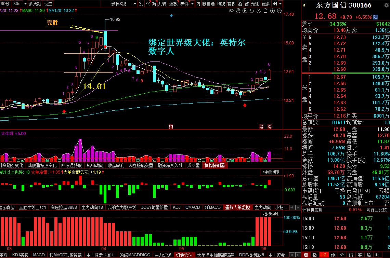Click the 财 marker on the chart's bottom axis
390x258 pixels.
pyautogui.click(x=171, y=126)
